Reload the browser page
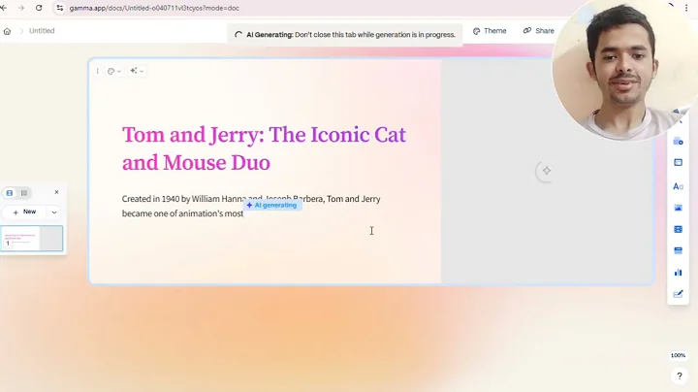Image resolution: width=698 pixels, height=392 pixels. (x=39, y=8)
